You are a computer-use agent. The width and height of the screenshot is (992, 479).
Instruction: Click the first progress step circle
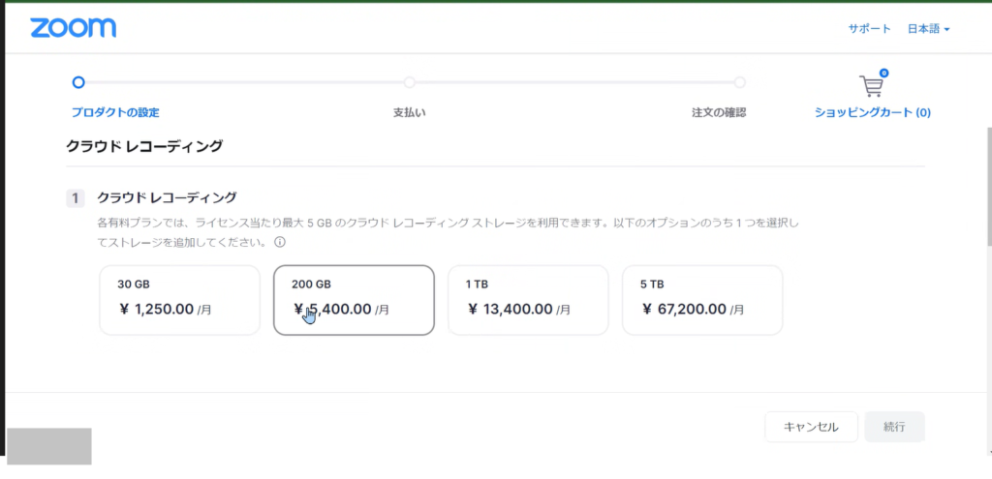coord(78,82)
